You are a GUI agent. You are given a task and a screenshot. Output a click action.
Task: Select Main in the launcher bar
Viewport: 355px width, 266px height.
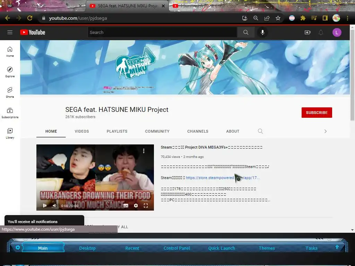(x=43, y=248)
